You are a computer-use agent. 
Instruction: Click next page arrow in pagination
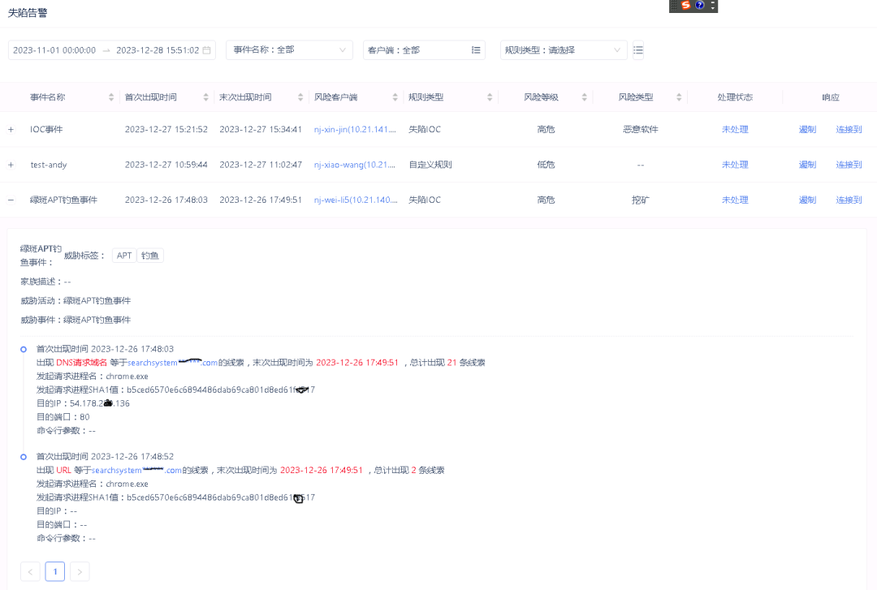pos(79,571)
